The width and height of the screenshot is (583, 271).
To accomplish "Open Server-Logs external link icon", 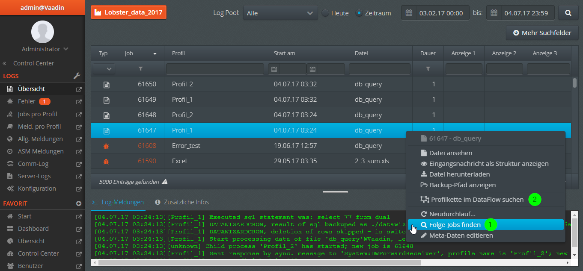I will tap(79, 176).
